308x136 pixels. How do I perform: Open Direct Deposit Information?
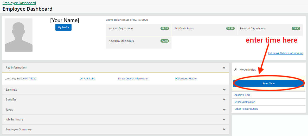(133, 79)
